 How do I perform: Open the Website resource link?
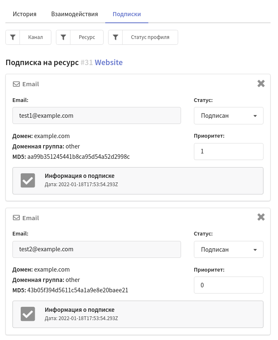click(109, 63)
